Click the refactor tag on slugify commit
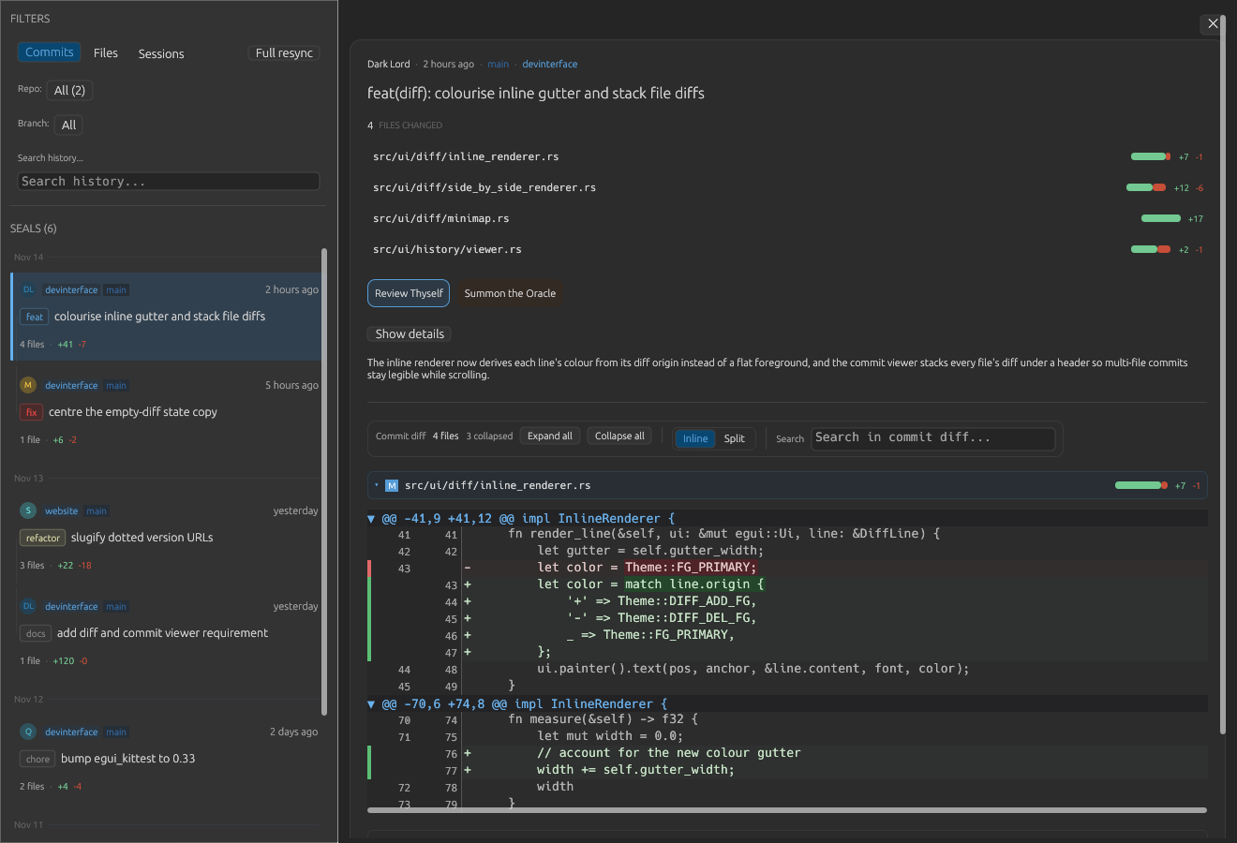 pos(42,538)
